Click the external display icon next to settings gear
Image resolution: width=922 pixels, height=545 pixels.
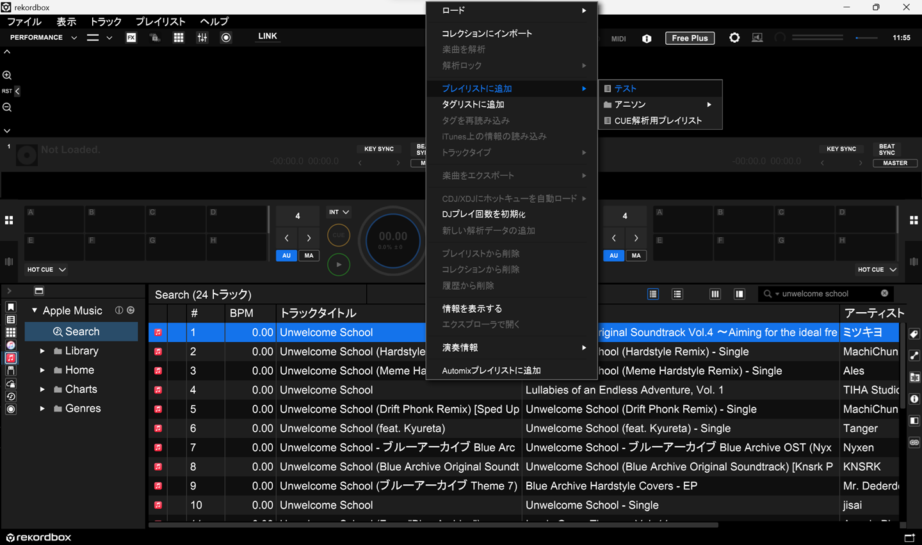click(x=757, y=38)
